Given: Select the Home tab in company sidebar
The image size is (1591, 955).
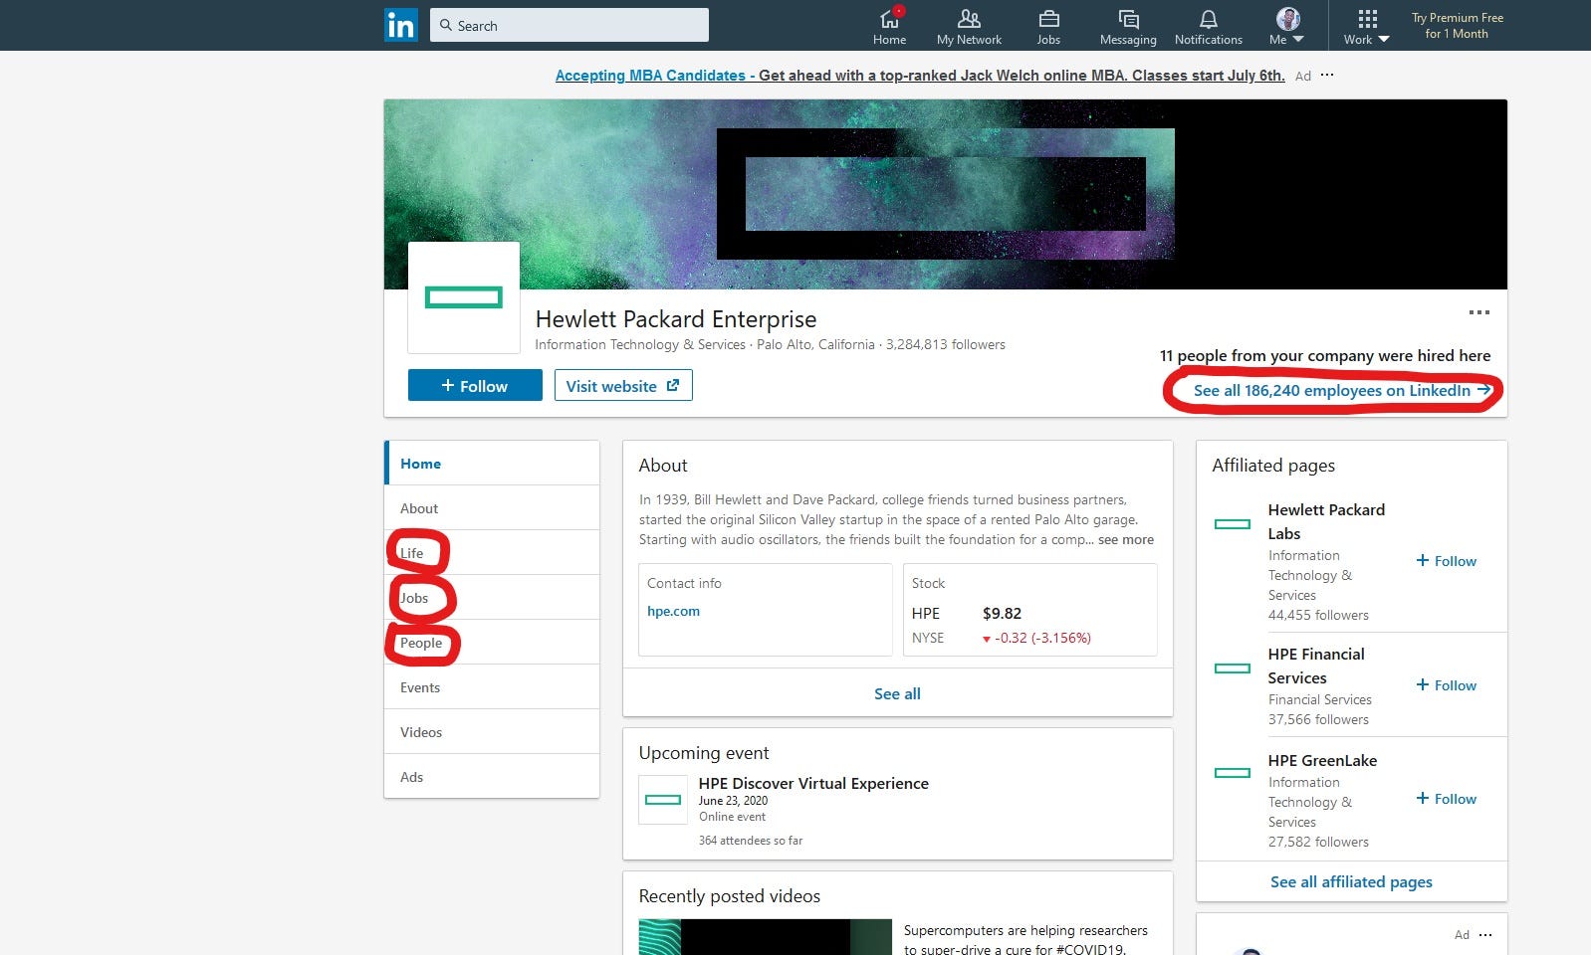Looking at the screenshot, I should pyautogui.click(x=492, y=464).
